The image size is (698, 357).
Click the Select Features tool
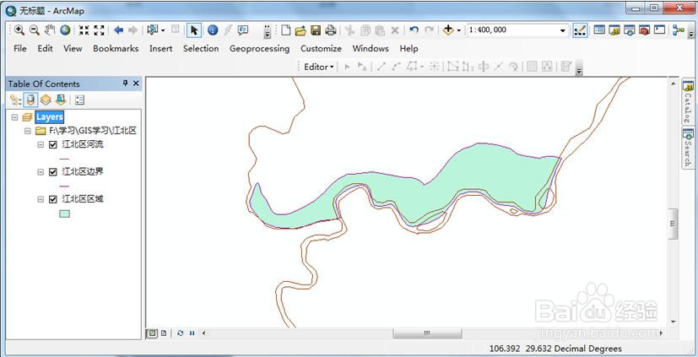pyautogui.click(x=152, y=30)
